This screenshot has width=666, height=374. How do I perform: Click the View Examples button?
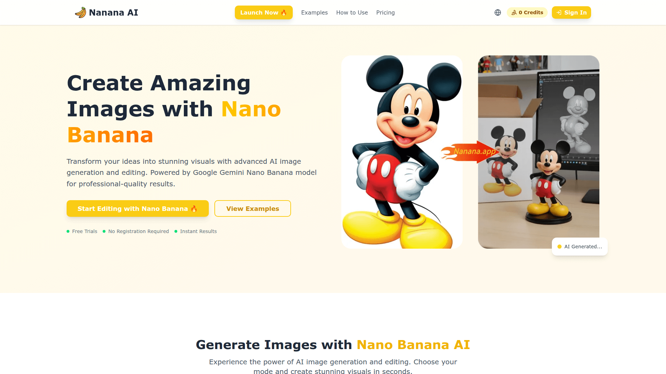253,208
